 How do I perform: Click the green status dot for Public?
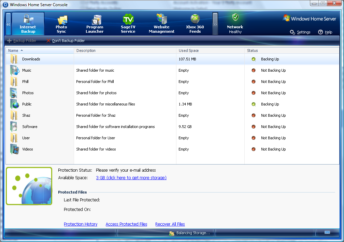pyautogui.click(x=254, y=104)
